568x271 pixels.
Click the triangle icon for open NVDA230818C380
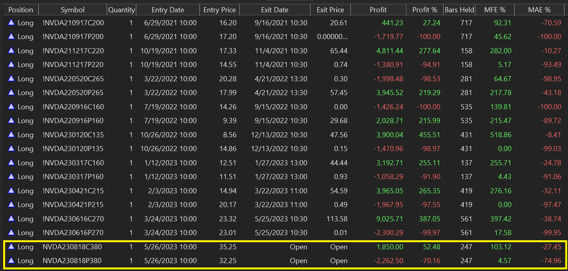(x=11, y=247)
